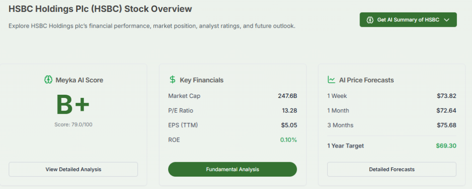Click the EPS (TTM) value $5.05
This screenshot has height=189, width=472.
coord(289,125)
